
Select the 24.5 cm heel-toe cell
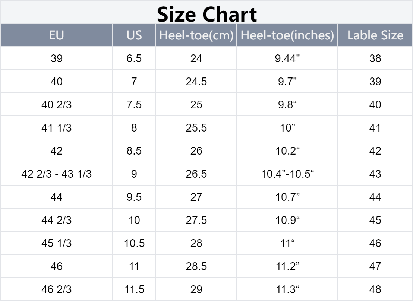(196, 82)
